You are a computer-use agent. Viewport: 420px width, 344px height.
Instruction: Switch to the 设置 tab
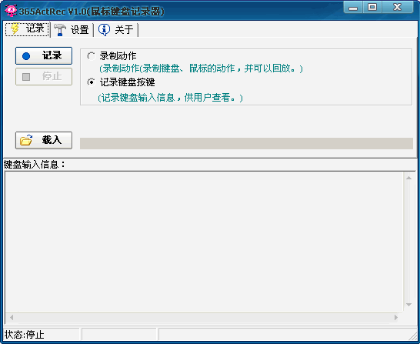[x=72, y=29]
